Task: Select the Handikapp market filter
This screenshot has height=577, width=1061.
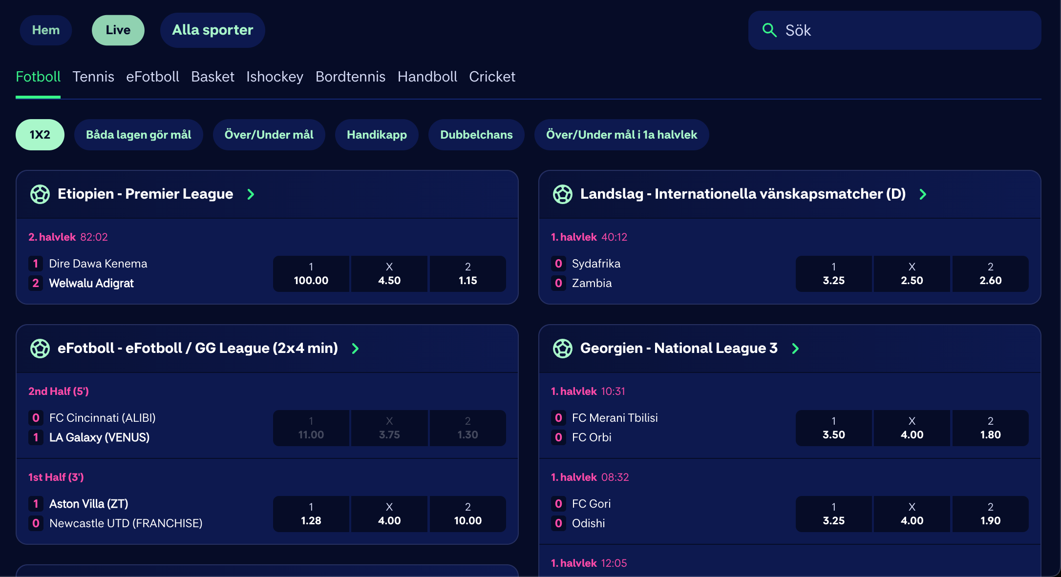Action: point(377,135)
